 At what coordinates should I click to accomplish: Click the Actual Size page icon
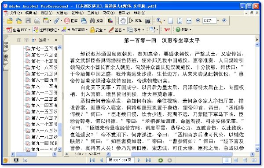pos(171,21)
